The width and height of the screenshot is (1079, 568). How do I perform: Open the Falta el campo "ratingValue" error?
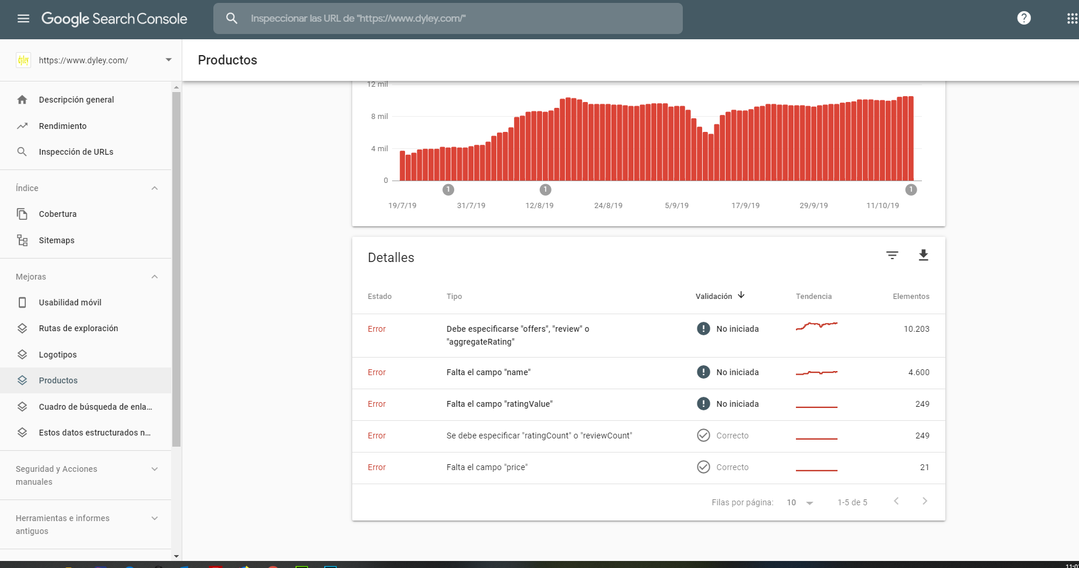(x=648, y=405)
